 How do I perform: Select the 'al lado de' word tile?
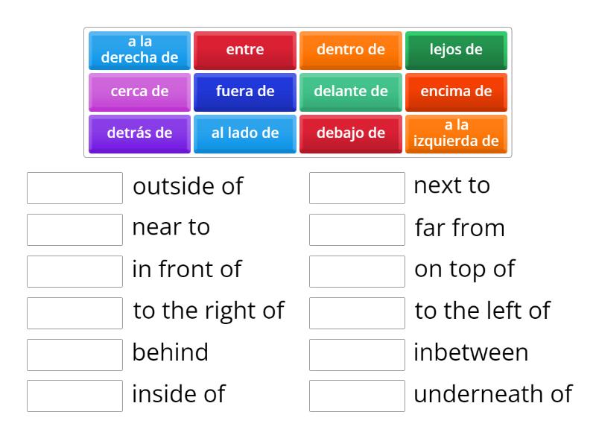click(x=244, y=133)
